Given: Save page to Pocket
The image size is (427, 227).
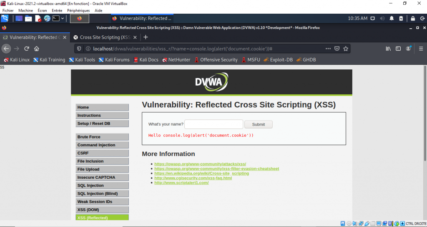Looking at the screenshot, I should [x=337, y=49].
